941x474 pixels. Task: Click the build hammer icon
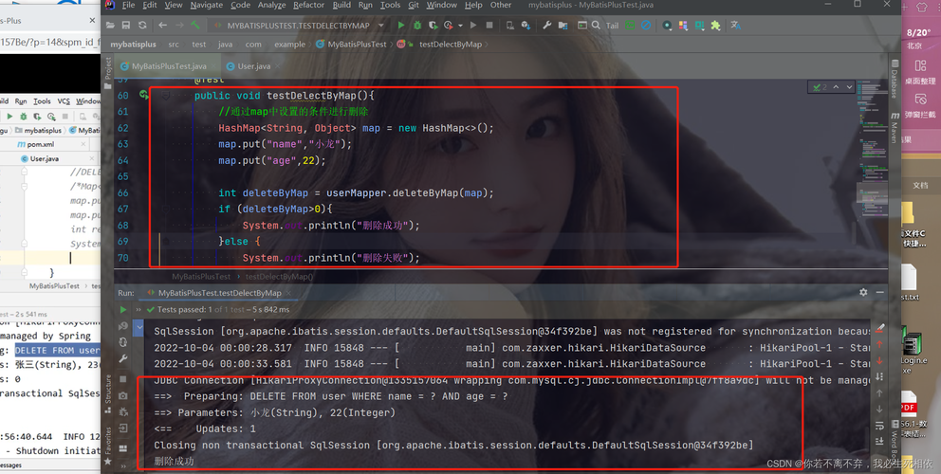(x=195, y=26)
